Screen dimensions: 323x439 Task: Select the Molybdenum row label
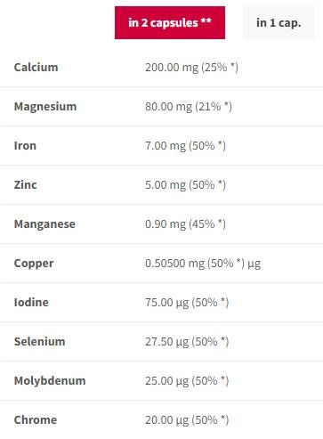pos(50,381)
